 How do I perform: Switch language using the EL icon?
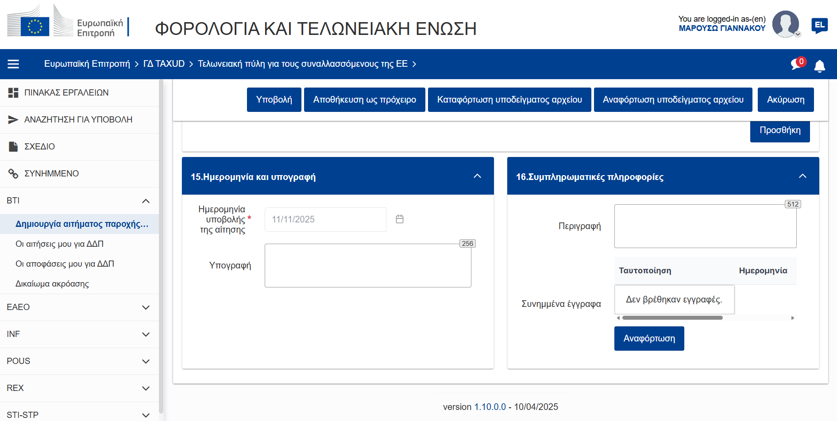click(x=819, y=25)
